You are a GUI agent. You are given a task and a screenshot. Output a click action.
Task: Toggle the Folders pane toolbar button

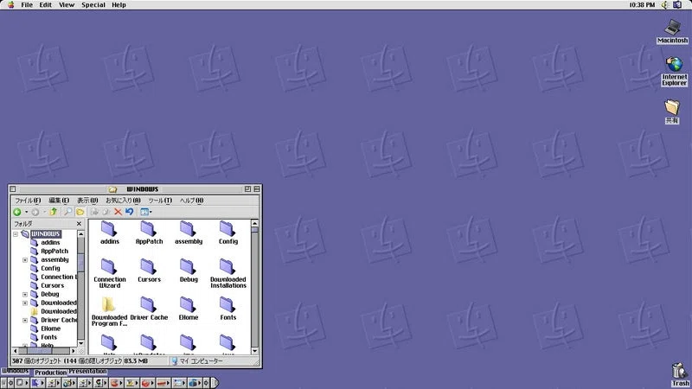click(80, 212)
